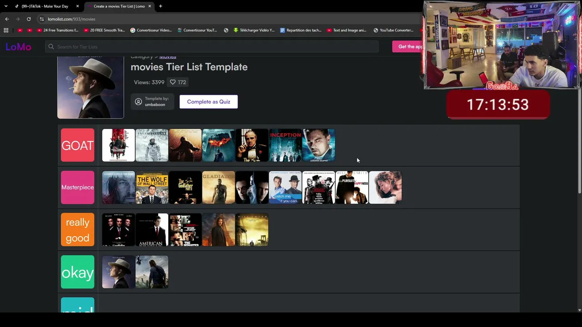Click the scrollbar down arrow

click(579, 310)
